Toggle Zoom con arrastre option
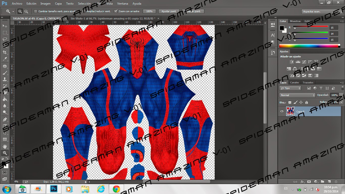345x194 pixels. pos(116,11)
